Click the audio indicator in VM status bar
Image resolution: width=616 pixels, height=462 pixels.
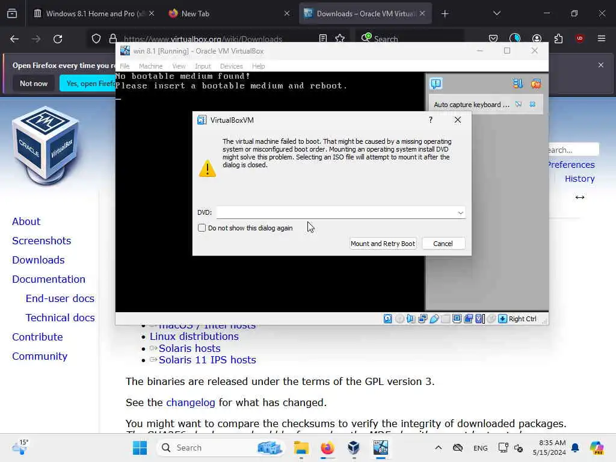(411, 319)
